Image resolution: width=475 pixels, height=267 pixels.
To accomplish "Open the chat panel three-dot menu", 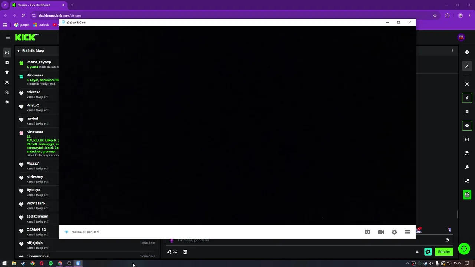I will tap(452, 51).
